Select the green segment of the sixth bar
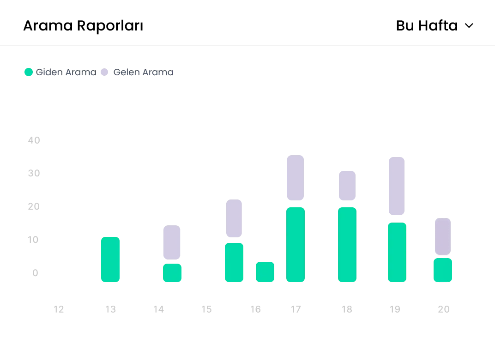The width and height of the screenshot is (495, 338). pos(347,244)
